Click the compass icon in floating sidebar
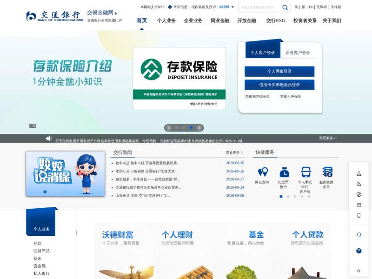 359,194
